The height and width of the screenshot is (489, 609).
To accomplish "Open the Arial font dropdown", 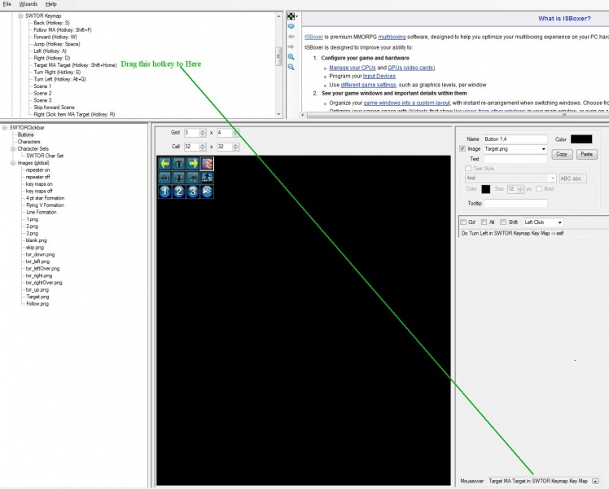I will [510, 178].
